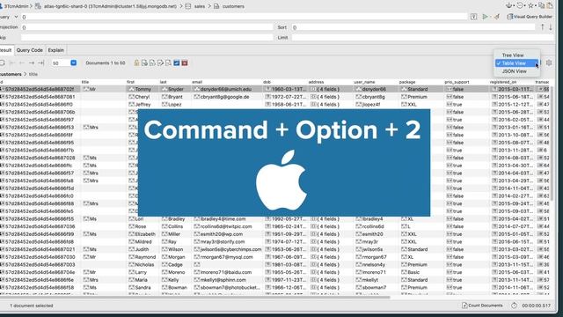The height and width of the screenshot is (317, 563).
Task: Click into the Projection input field
Action: click(147, 27)
